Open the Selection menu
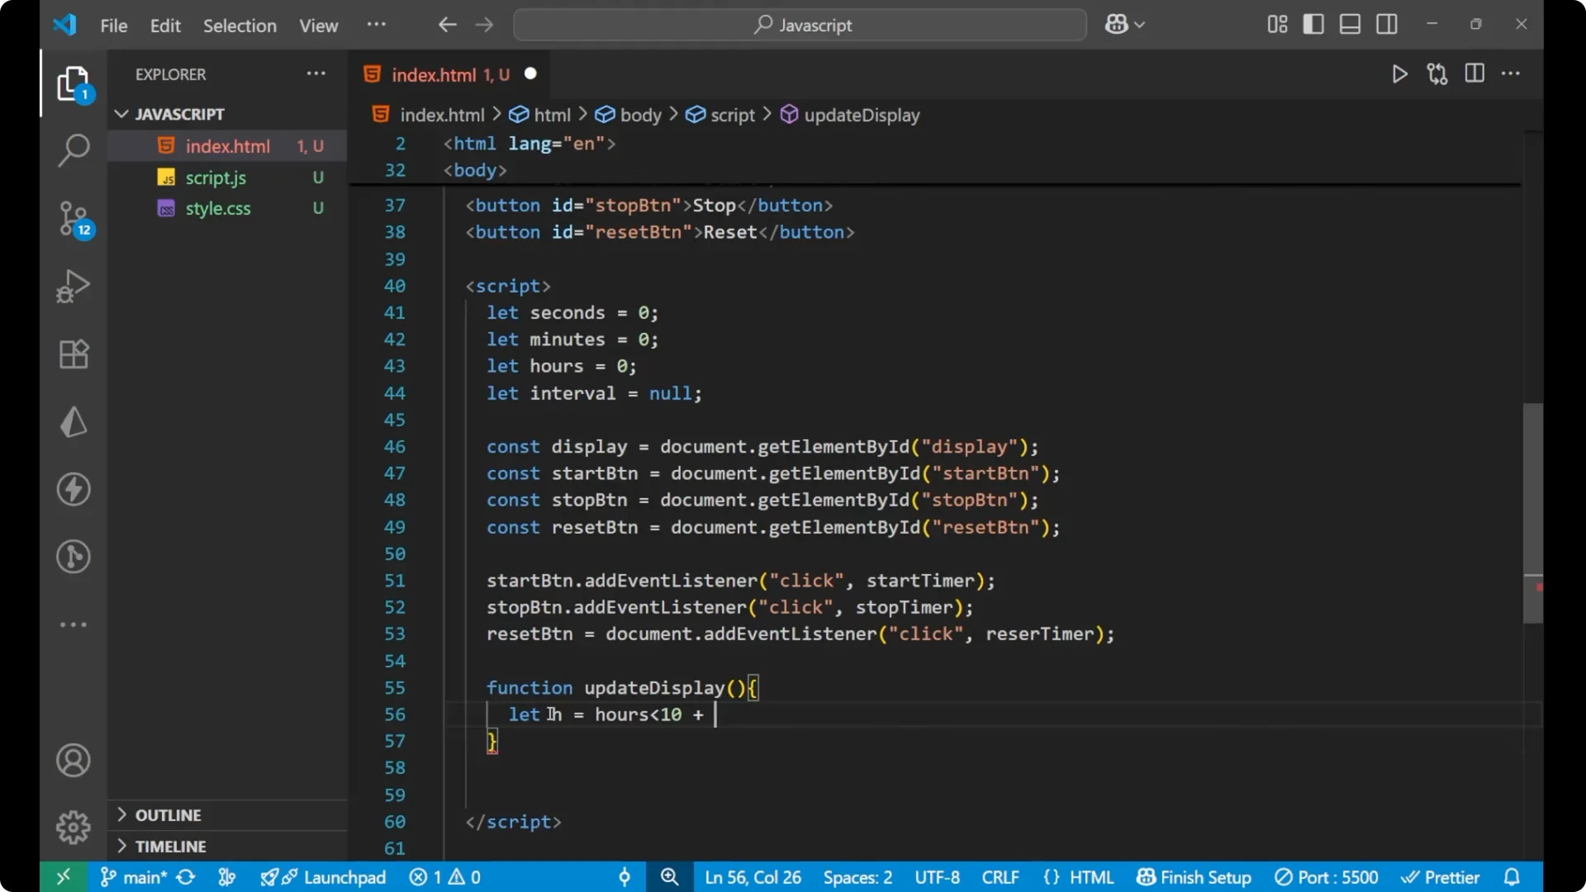The width and height of the screenshot is (1586, 892). 240,26
